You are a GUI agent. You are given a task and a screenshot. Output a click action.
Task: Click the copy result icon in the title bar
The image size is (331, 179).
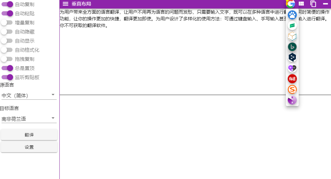pyautogui.click(x=313, y=4)
